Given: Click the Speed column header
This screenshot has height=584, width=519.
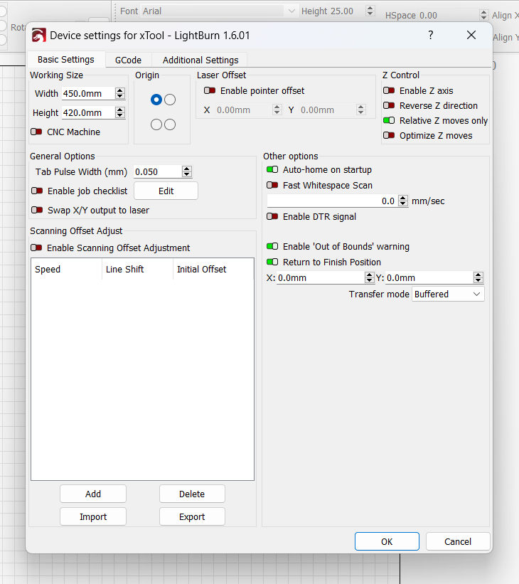Looking at the screenshot, I should click(x=66, y=270).
